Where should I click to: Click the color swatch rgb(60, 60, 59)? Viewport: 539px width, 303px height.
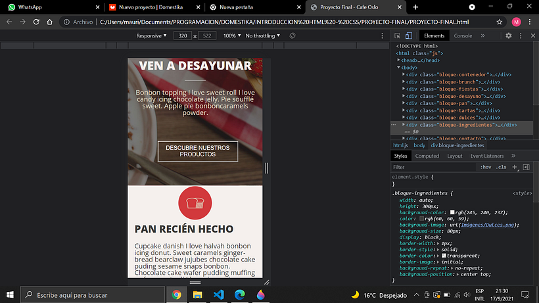(x=421, y=219)
